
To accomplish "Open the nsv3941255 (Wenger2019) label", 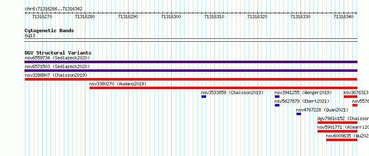I will click(303, 92).
